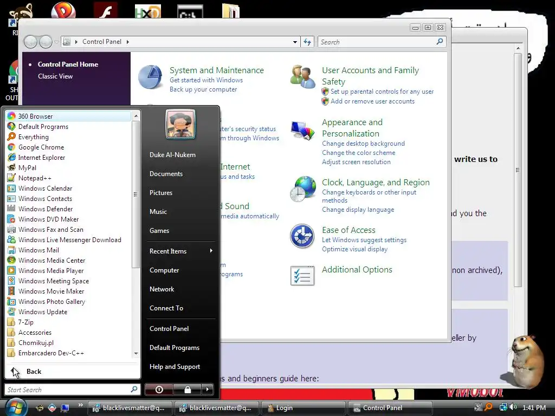Open 360 Browser from the programs list
The width and height of the screenshot is (555, 416).
coord(68,116)
